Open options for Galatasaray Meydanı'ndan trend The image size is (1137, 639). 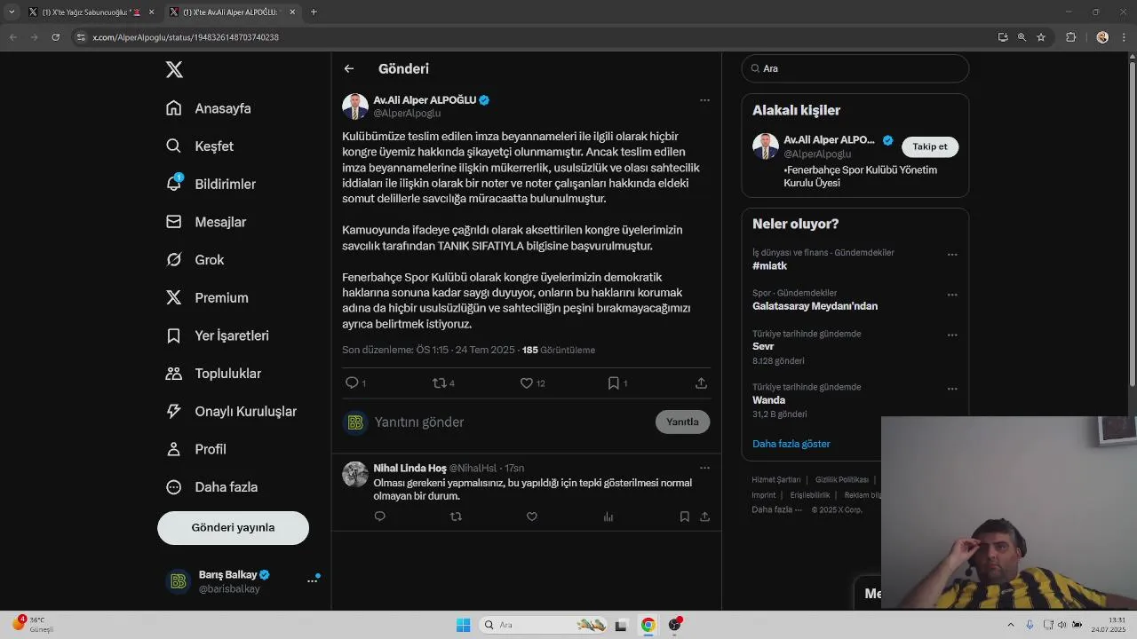[x=952, y=295]
